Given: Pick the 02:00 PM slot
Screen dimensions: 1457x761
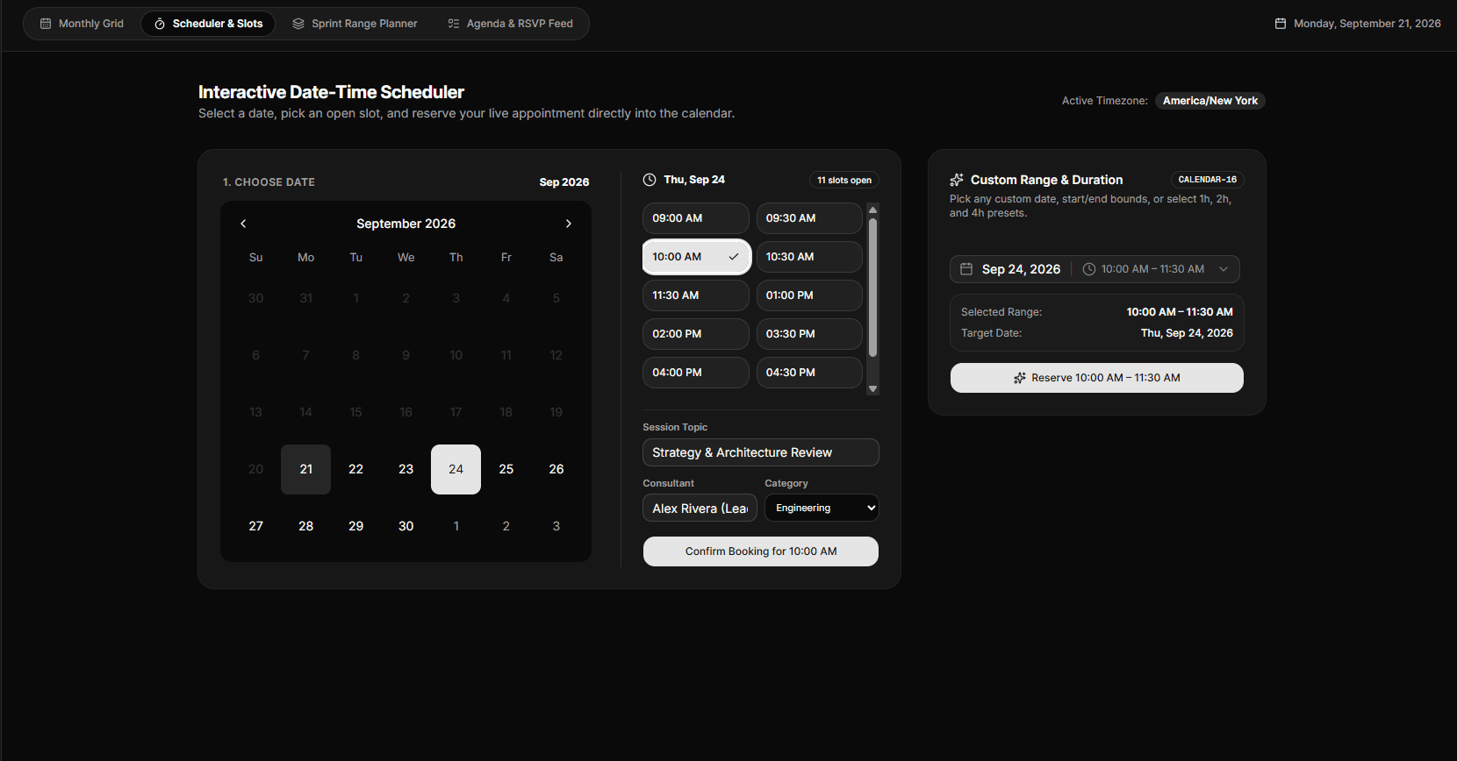Looking at the screenshot, I should [696, 334].
